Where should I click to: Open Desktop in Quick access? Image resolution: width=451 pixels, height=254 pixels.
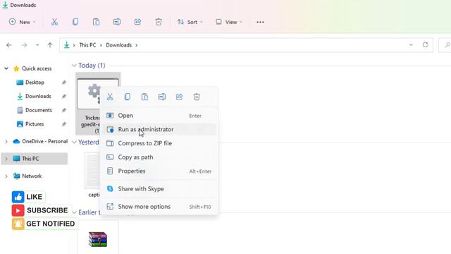pyautogui.click(x=35, y=83)
